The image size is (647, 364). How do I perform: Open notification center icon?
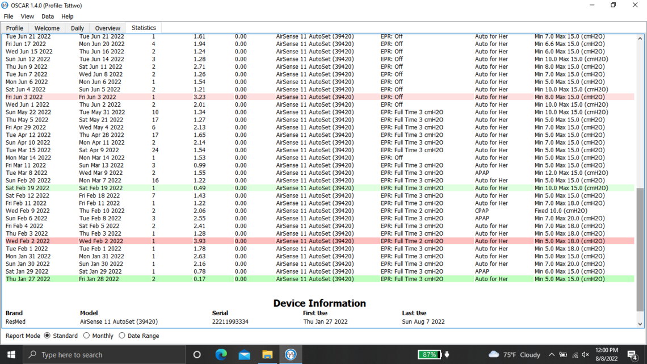632,354
